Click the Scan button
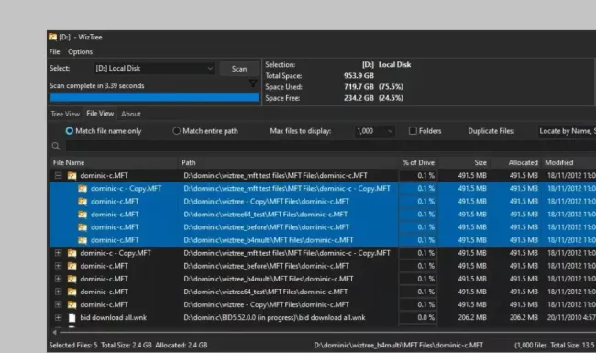This screenshot has height=353, width=596. [239, 69]
